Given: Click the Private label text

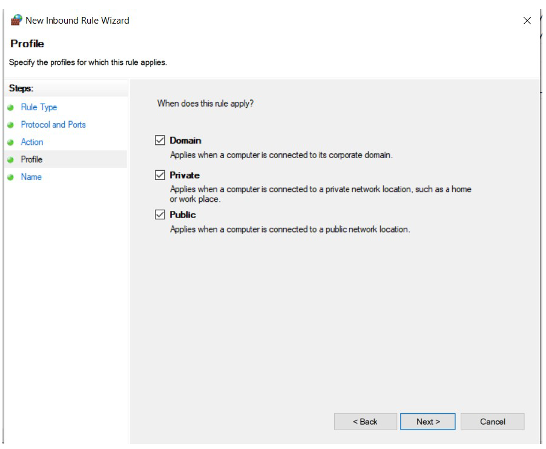Looking at the screenshot, I should click(x=185, y=175).
